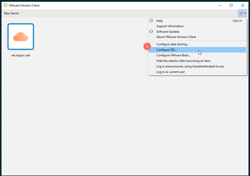Select Configure SSL from the menu
This screenshot has width=250, height=176.
point(167,50)
